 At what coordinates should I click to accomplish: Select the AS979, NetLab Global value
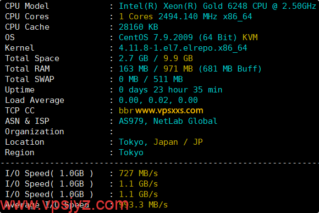(x=168, y=121)
